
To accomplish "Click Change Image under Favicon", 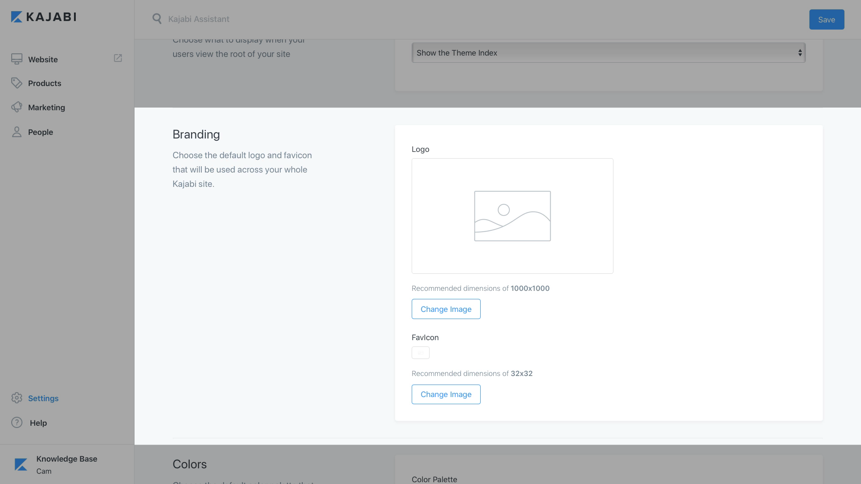I will pyautogui.click(x=446, y=394).
